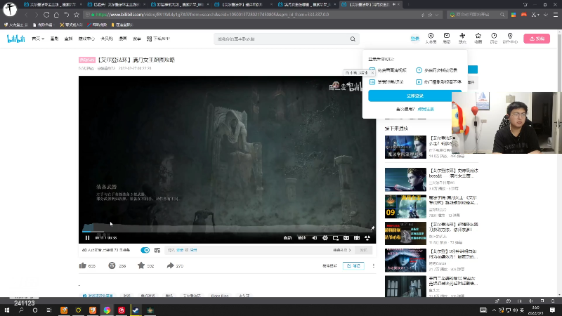Open the Windows Start button
562x316 pixels.
[x=7, y=310]
